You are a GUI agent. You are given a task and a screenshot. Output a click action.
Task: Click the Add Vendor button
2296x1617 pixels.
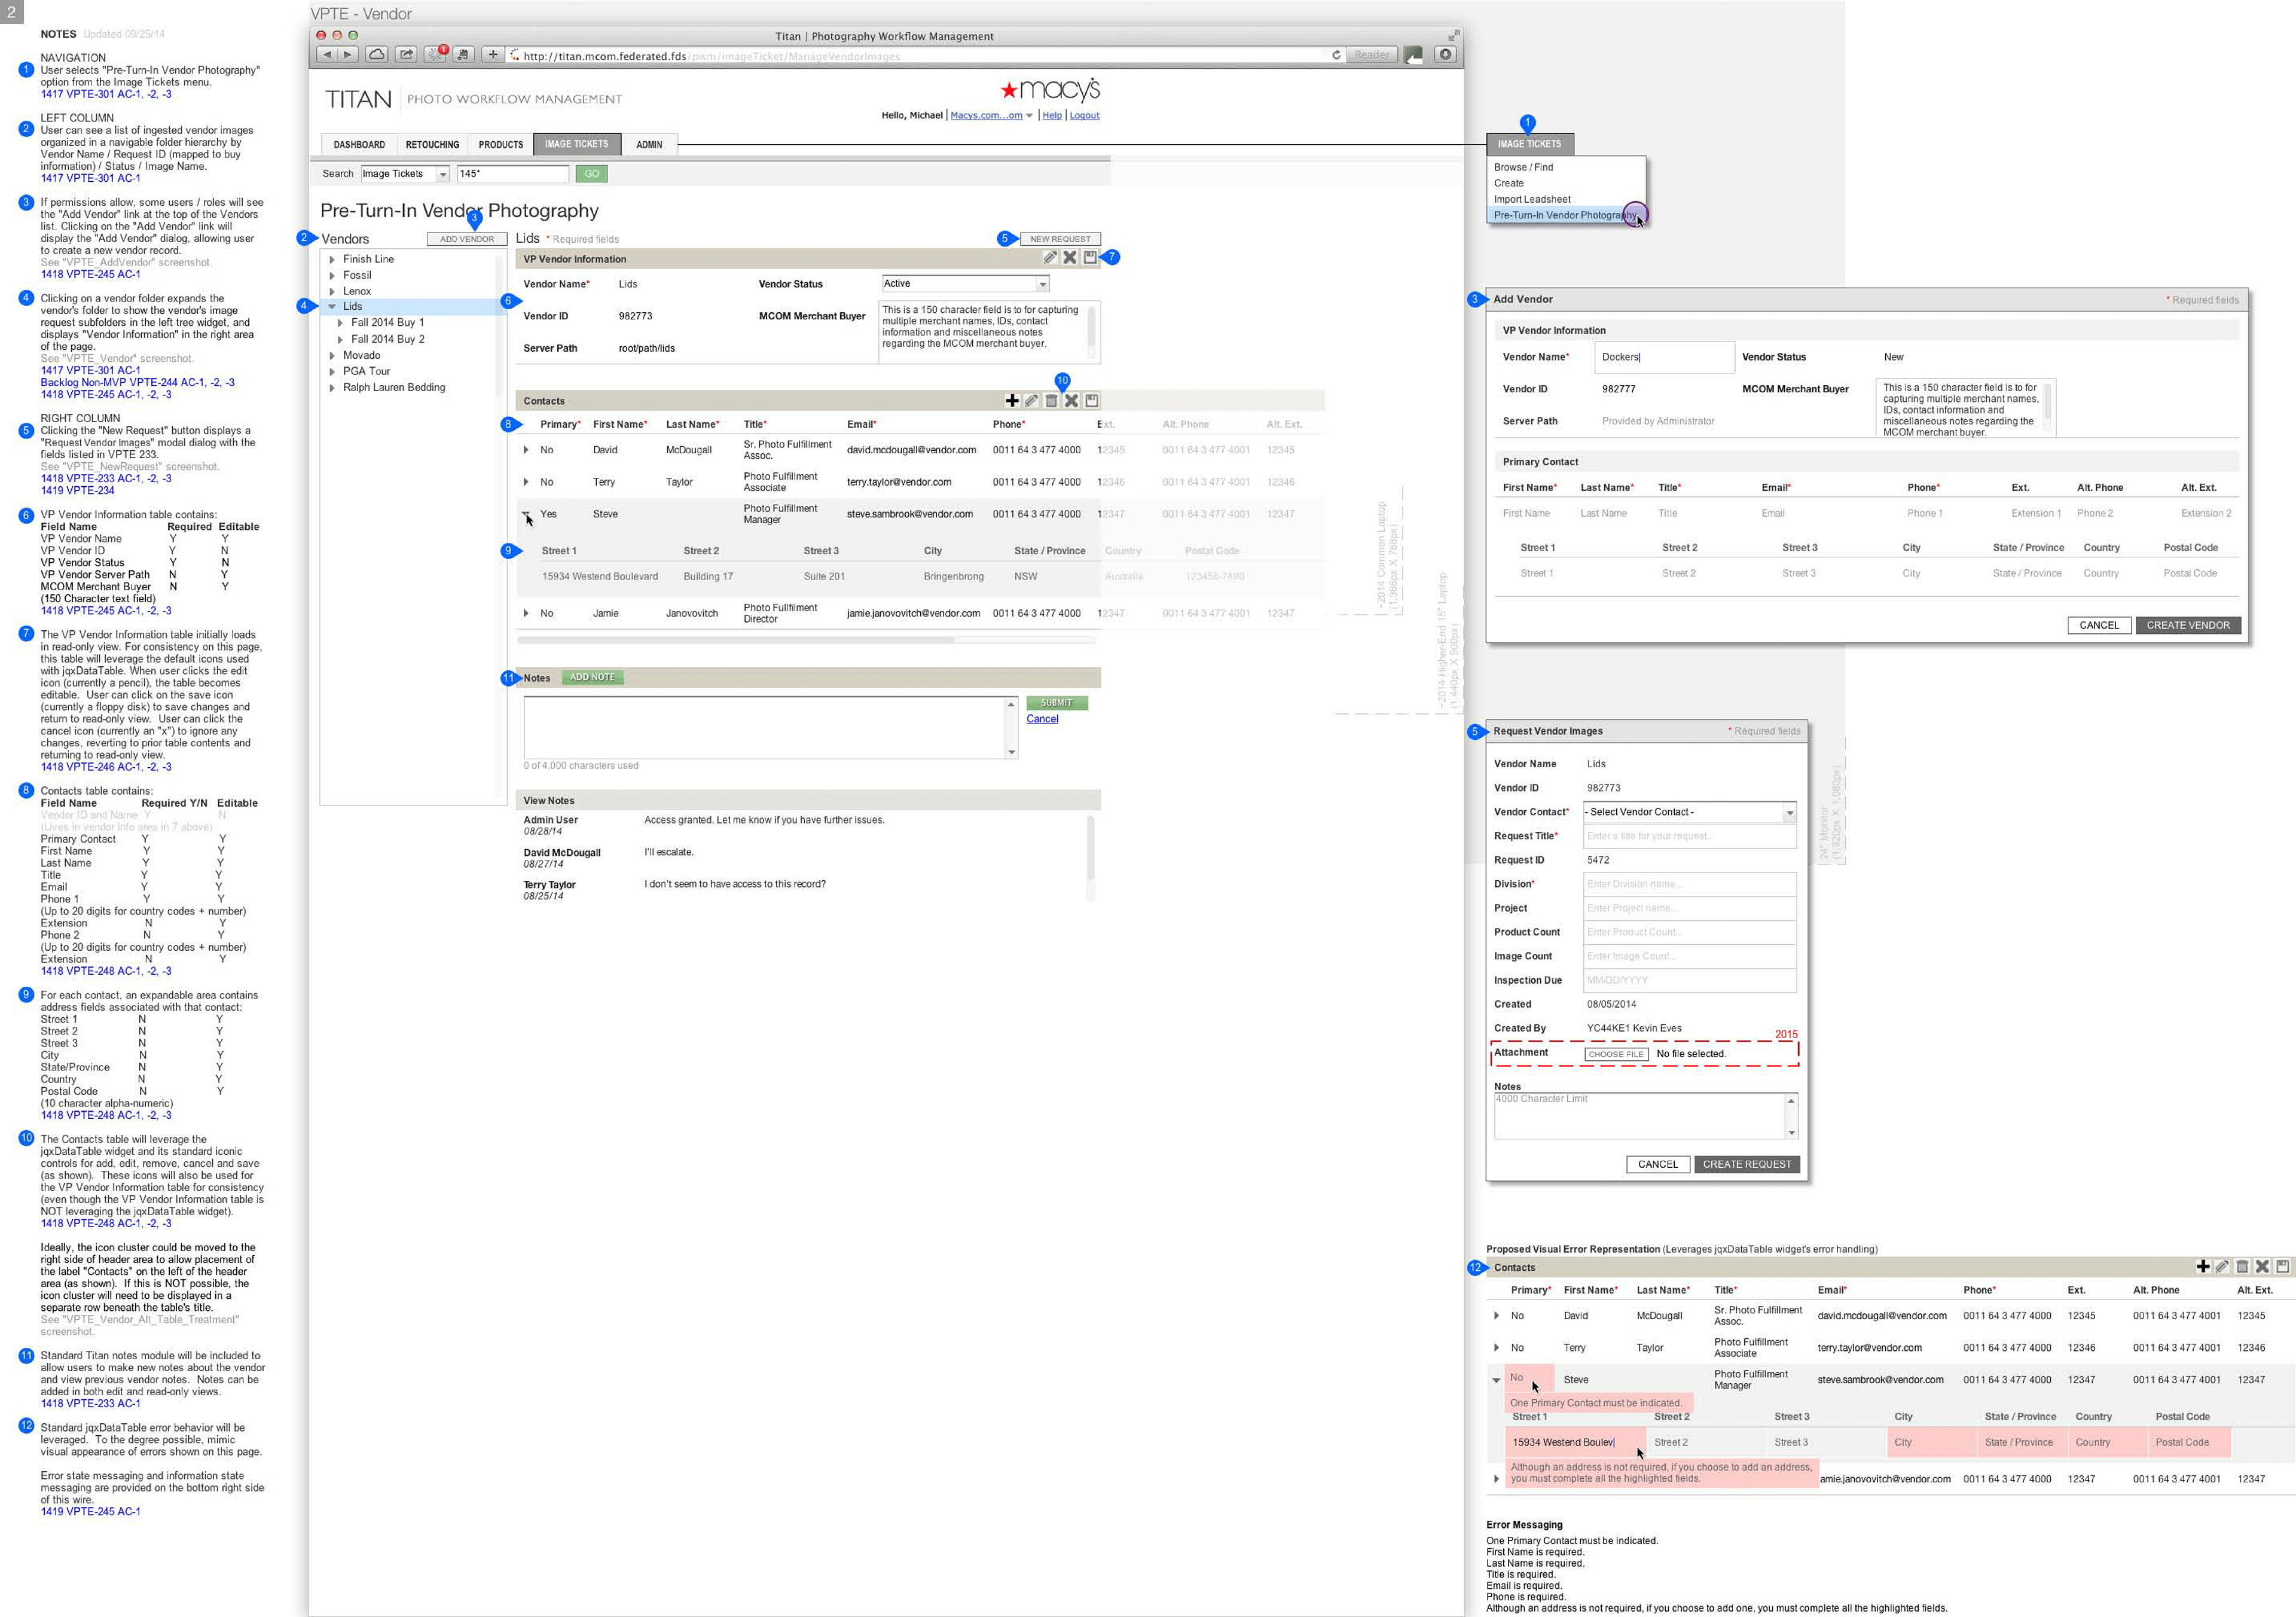pyautogui.click(x=467, y=239)
